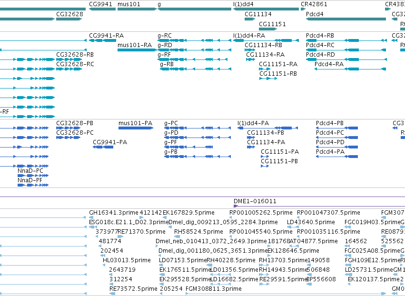The width and height of the screenshot is (405, 296).
Task: Click the g-PD protein label
Action: pyautogui.click(x=171, y=133)
